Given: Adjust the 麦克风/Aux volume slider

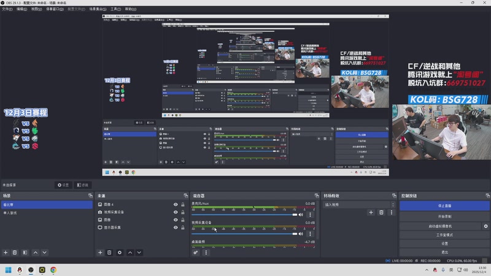Looking at the screenshot, I should pyautogui.click(x=244, y=215).
